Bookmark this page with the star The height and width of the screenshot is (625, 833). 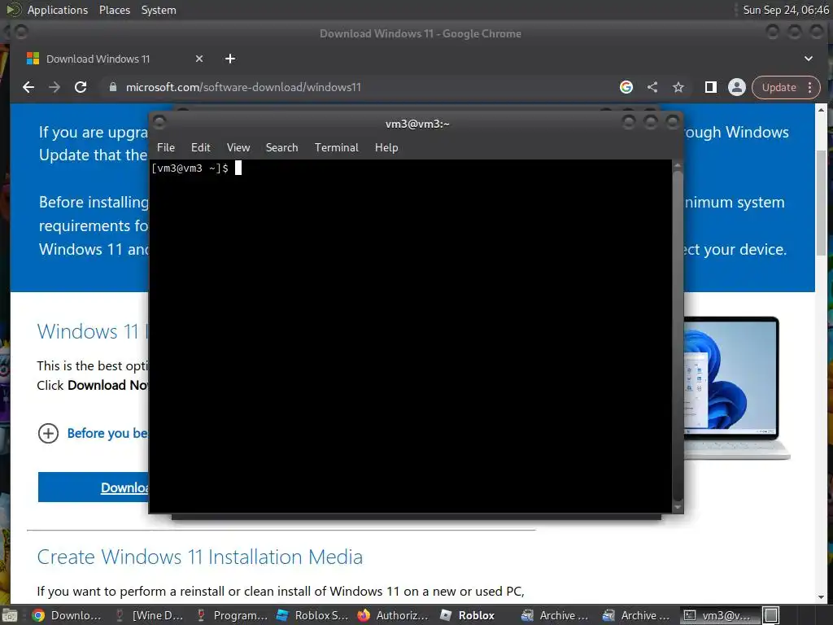click(x=678, y=87)
